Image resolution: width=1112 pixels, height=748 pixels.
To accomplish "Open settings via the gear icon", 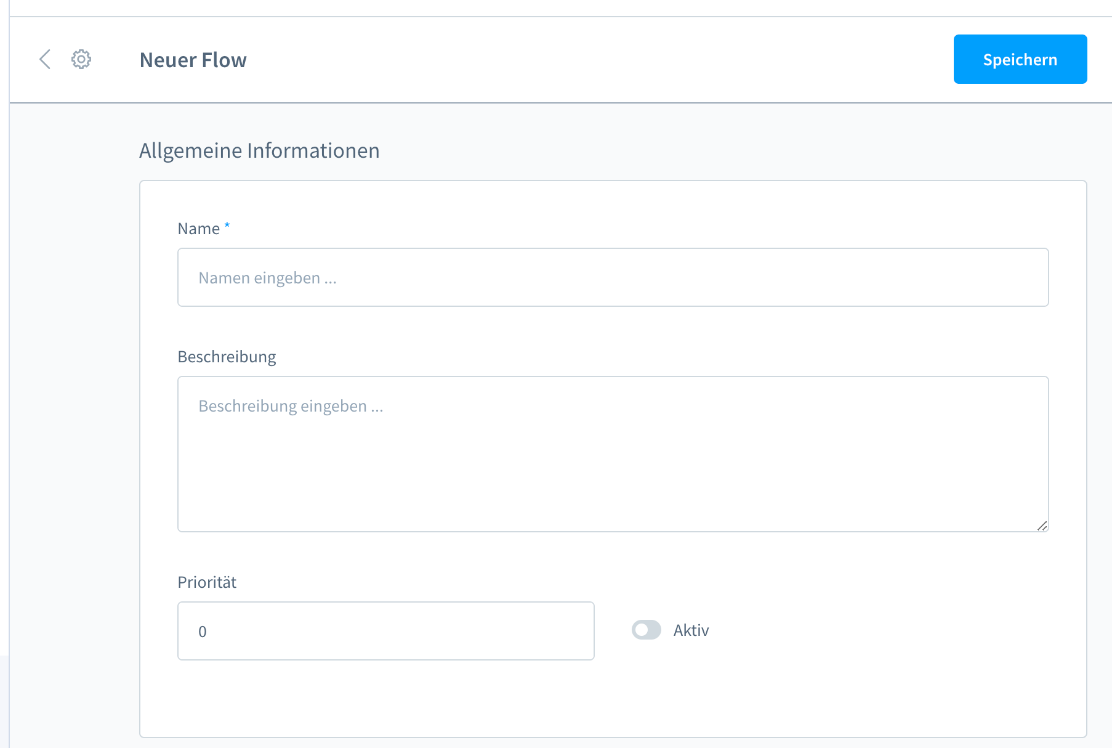I will (x=81, y=59).
